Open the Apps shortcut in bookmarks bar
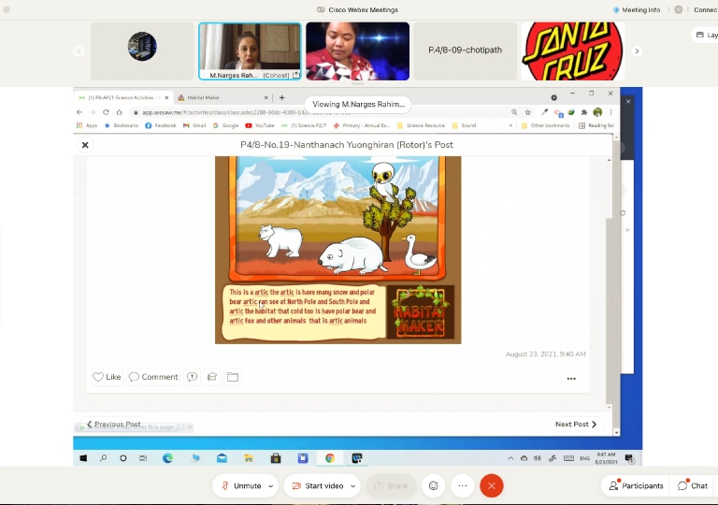 [x=87, y=125]
